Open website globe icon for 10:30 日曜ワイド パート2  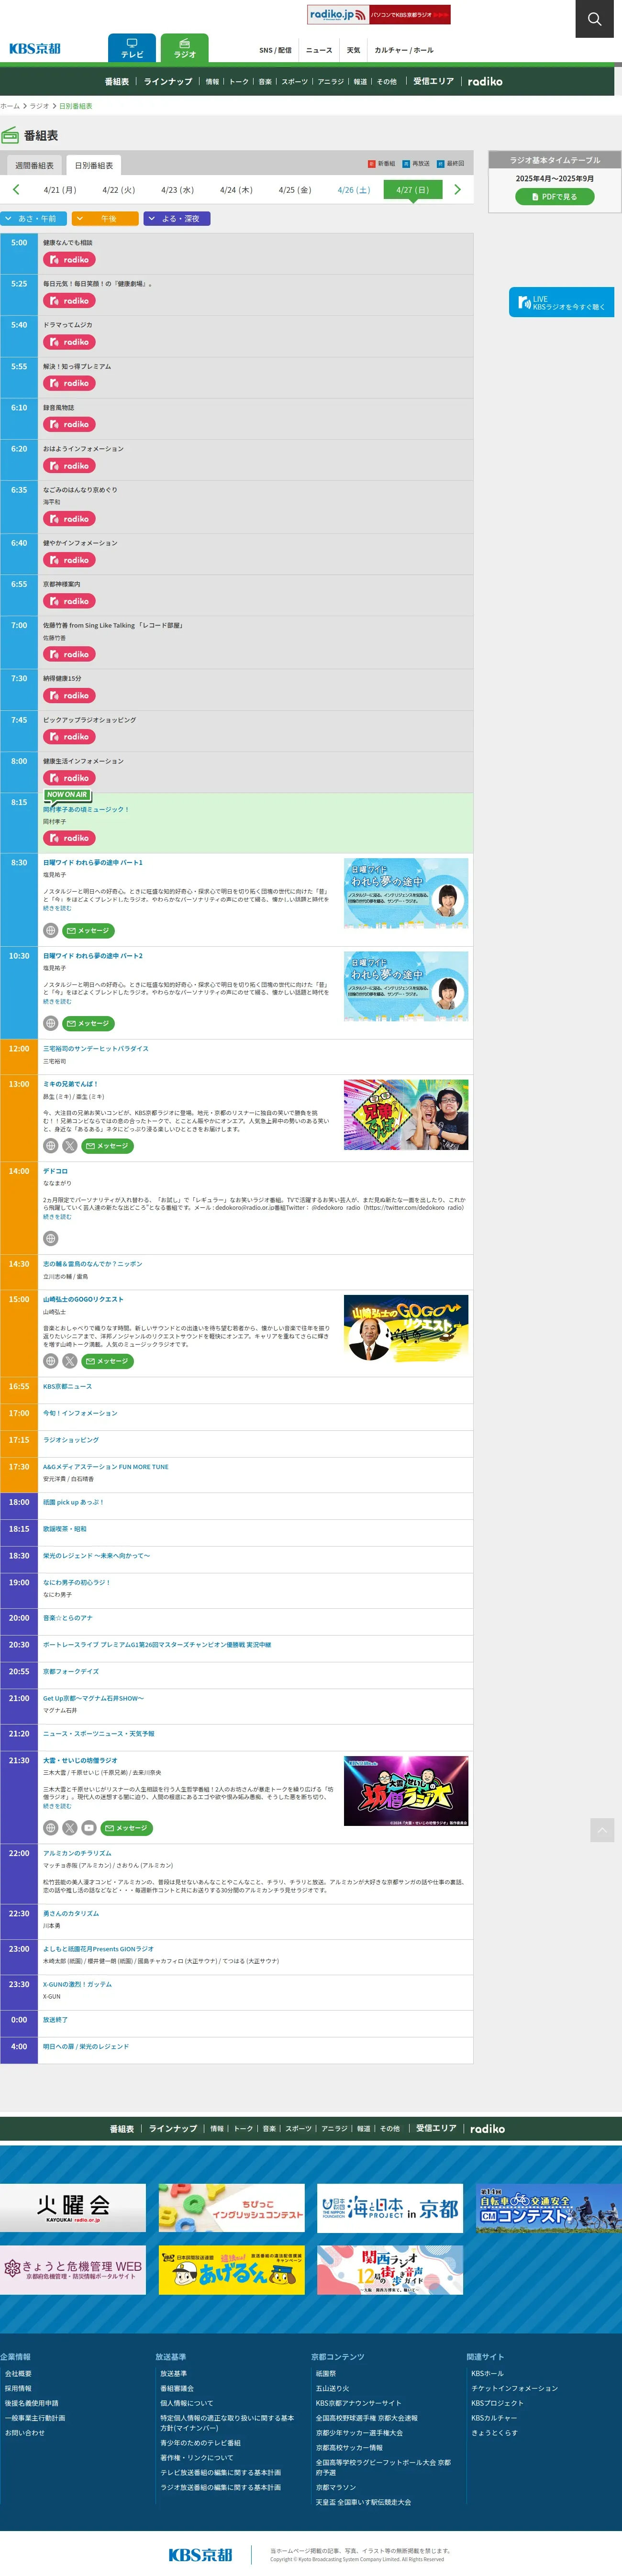click(50, 1023)
